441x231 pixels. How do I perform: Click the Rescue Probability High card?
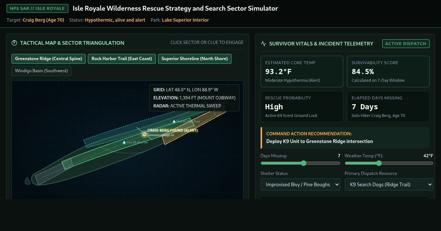(302, 106)
